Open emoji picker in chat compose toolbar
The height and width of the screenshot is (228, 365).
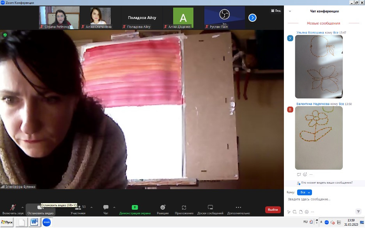coord(307,212)
